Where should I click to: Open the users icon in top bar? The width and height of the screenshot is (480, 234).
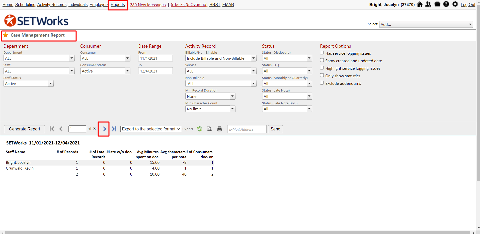pyautogui.click(x=428, y=4)
